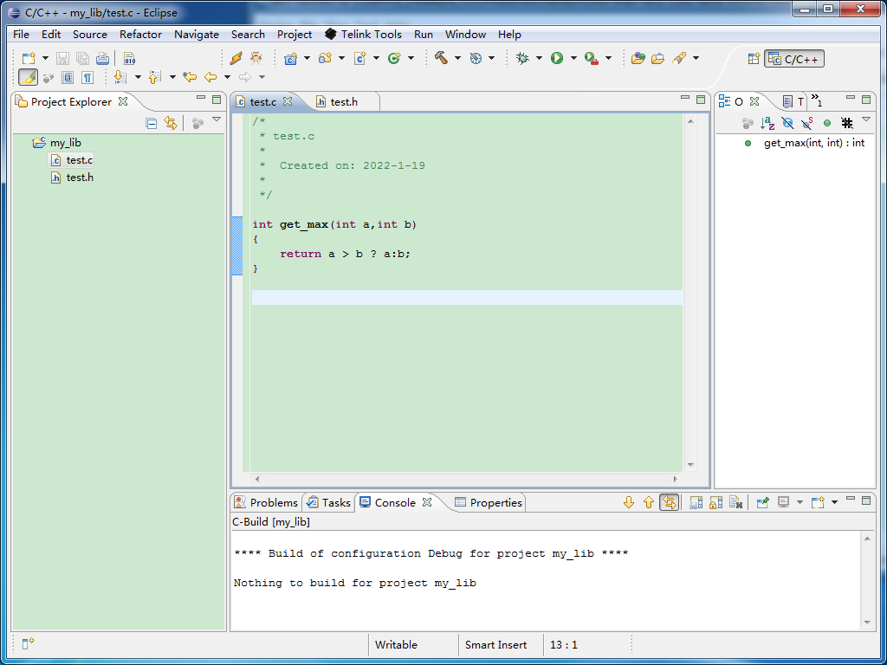Click Collapse All in Project Explorer
This screenshot has height=665, width=887.
click(x=151, y=123)
